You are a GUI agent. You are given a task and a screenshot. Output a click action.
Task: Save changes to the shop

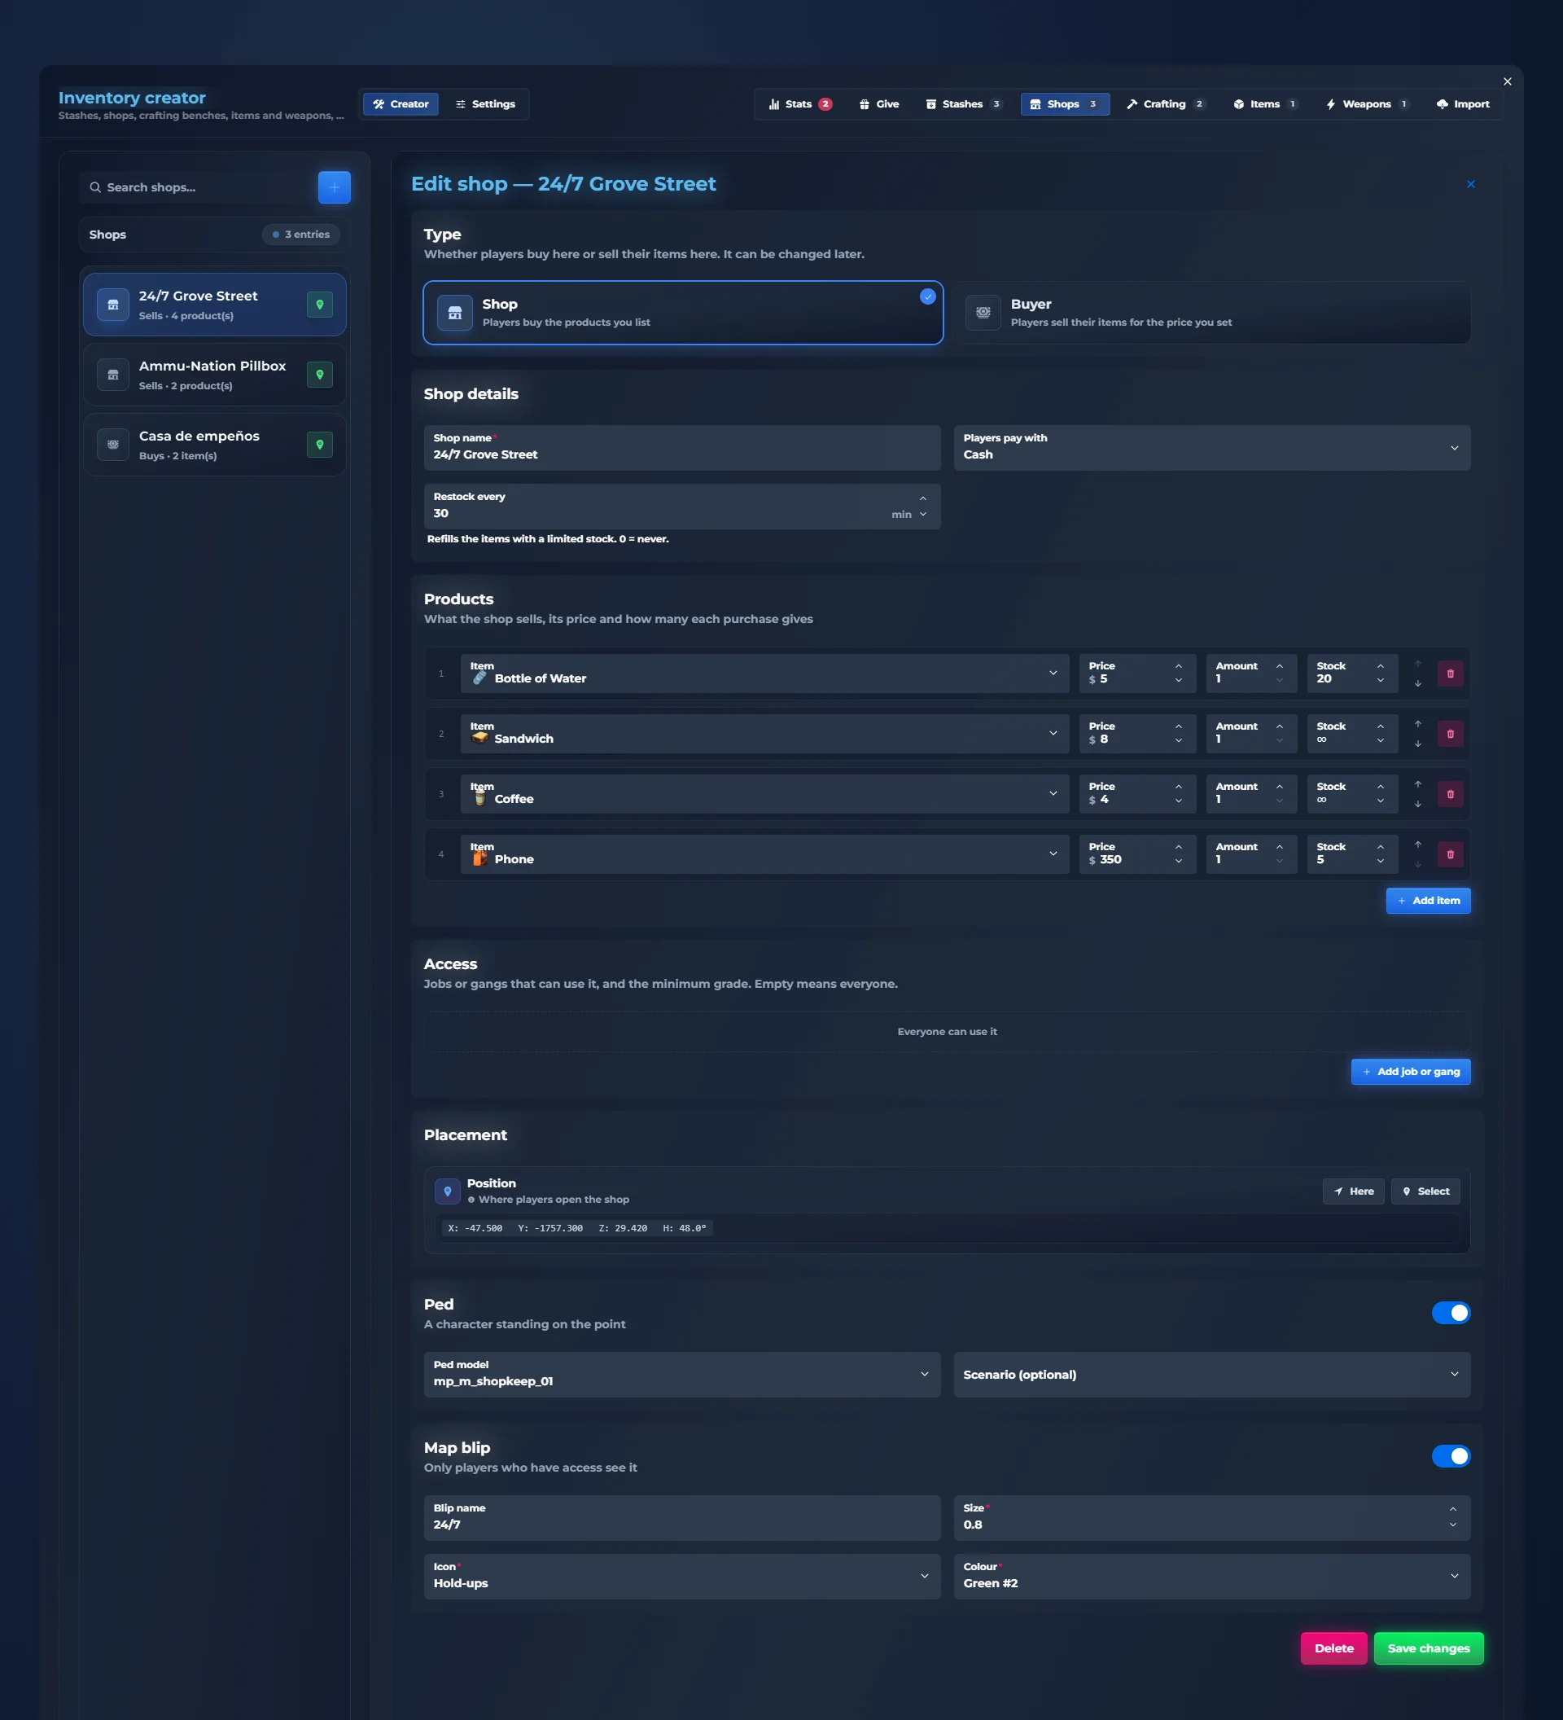tap(1429, 1648)
